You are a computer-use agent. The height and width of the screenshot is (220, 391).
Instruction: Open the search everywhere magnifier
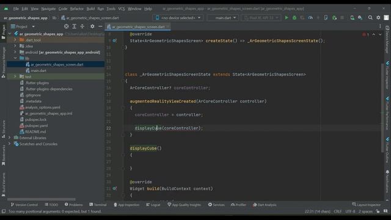(x=370, y=18)
